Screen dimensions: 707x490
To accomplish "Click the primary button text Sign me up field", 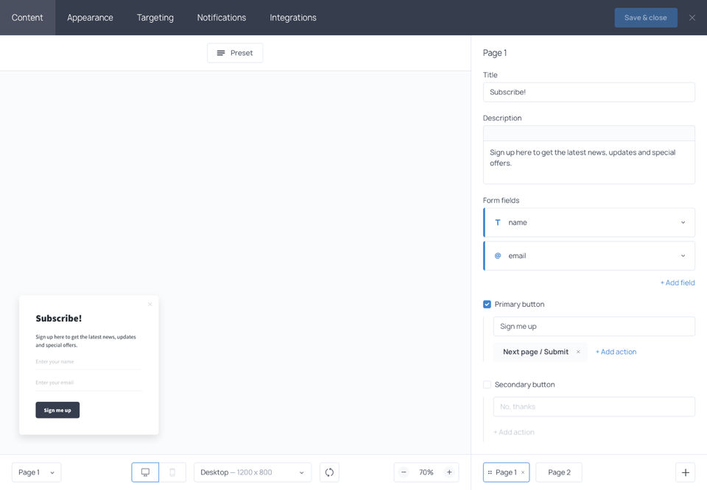I will (x=594, y=327).
